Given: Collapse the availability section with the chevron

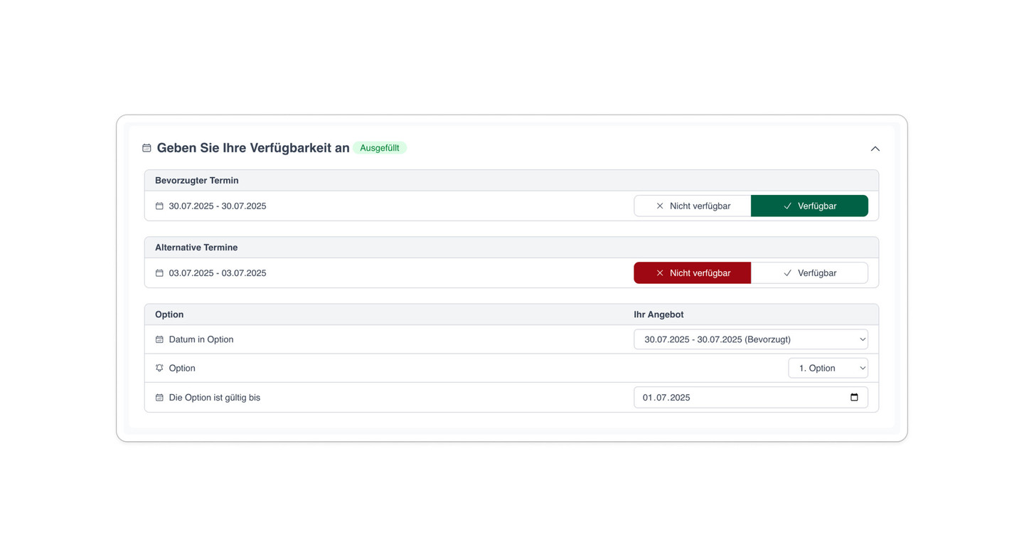Looking at the screenshot, I should pyautogui.click(x=875, y=149).
